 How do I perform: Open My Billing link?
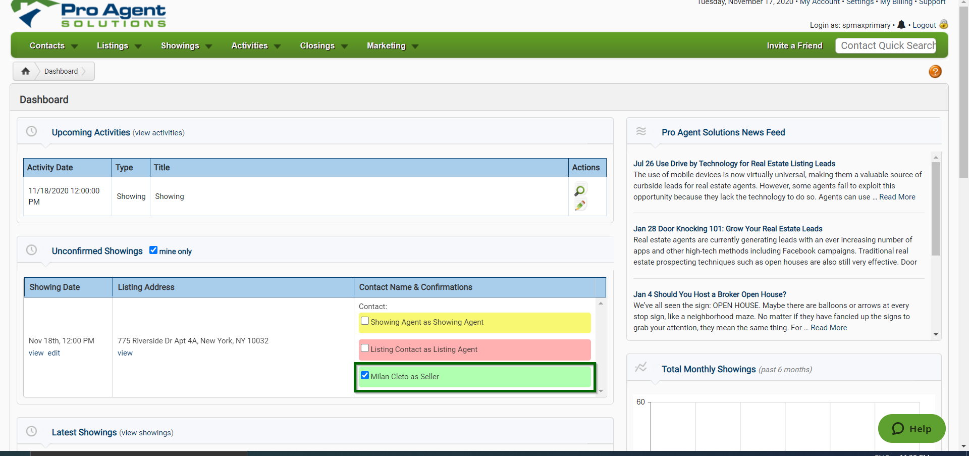(896, 3)
